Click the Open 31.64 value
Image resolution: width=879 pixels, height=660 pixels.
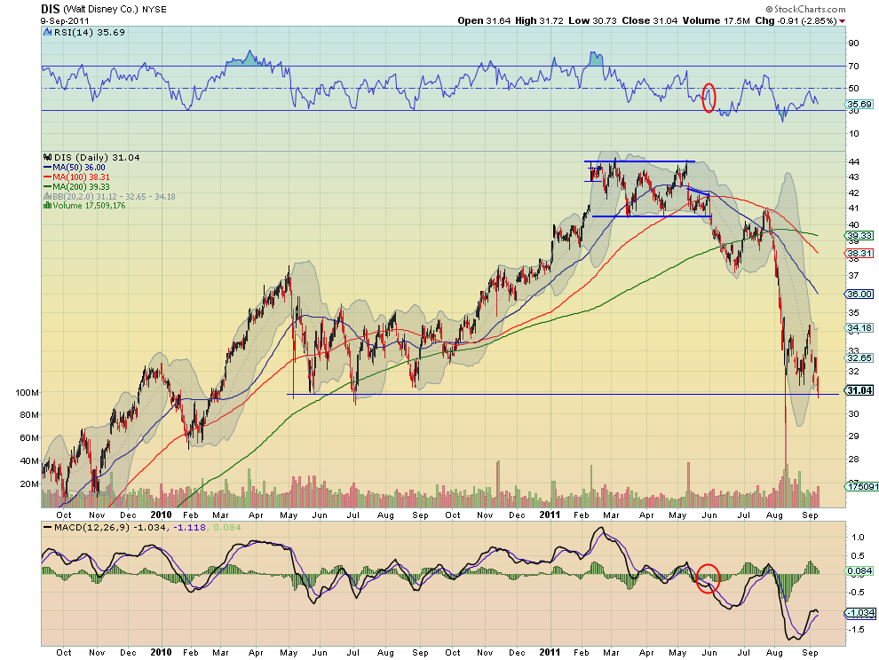(484, 20)
